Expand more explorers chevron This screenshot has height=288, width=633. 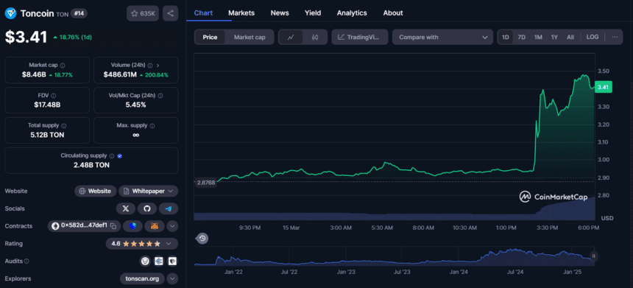click(x=172, y=278)
